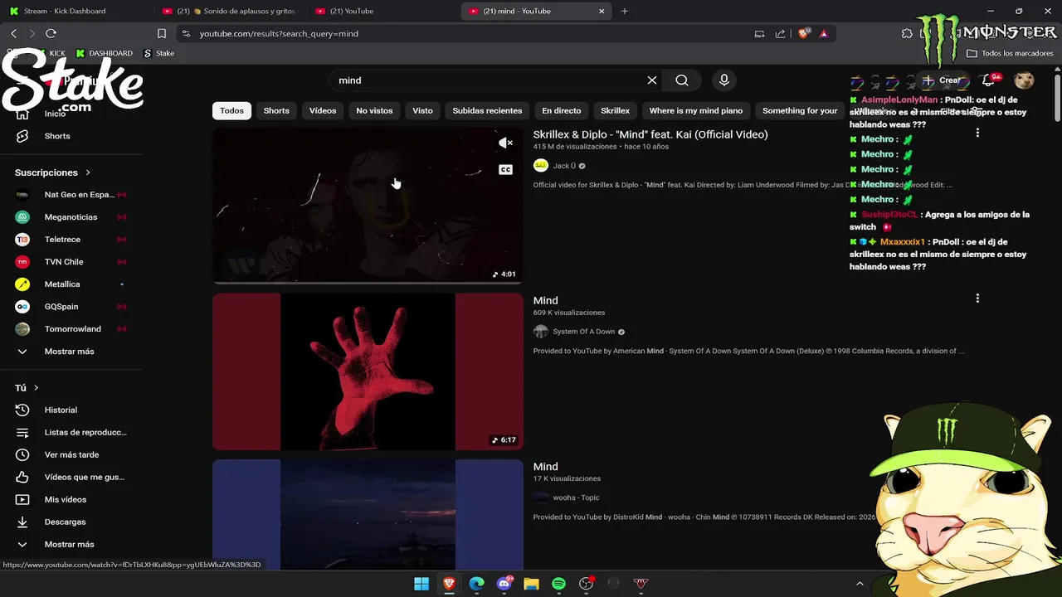The height and width of the screenshot is (597, 1062).
Task: Expand Suscripciones with its chevron
Action: click(x=88, y=172)
